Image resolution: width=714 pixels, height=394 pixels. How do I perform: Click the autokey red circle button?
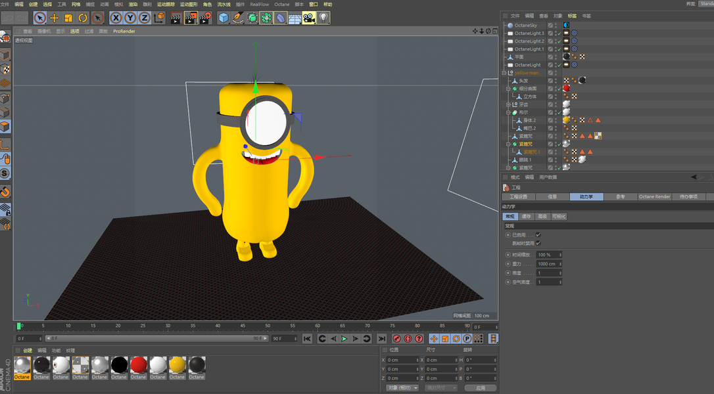(x=408, y=338)
